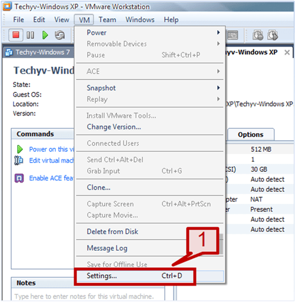Expand the Removable Devices submenu arrow
This screenshot has height=302, width=296.
point(218,44)
